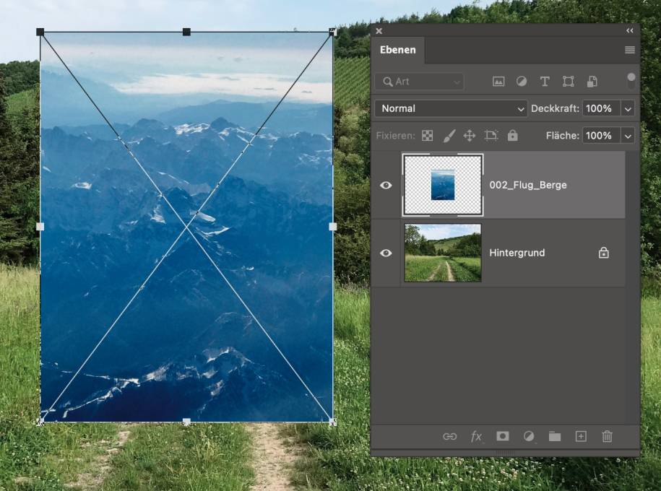Click the right-middle transform handle
Screen dimensions: 661x491
click(x=332, y=227)
